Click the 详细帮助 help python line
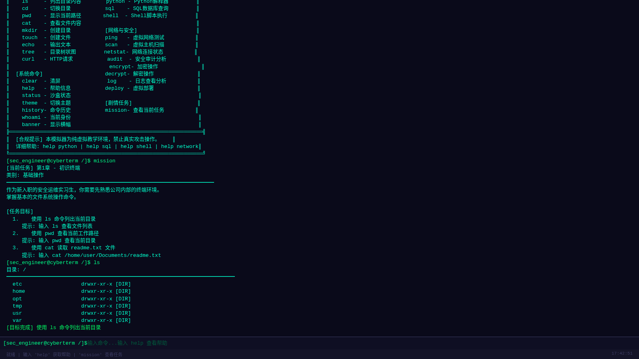639x359 pixels. (107, 147)
